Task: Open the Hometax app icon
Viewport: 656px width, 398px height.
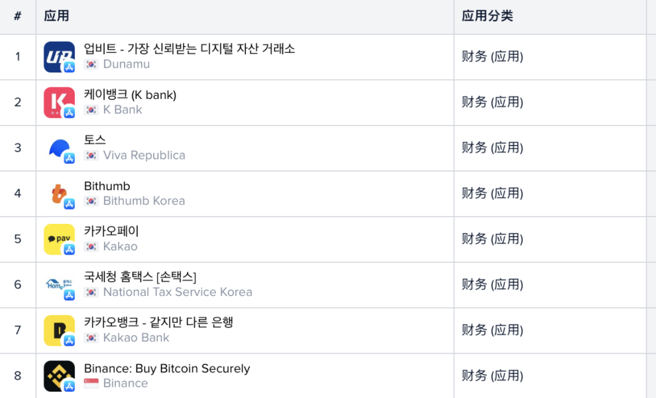Action: (x=60, y=285)
